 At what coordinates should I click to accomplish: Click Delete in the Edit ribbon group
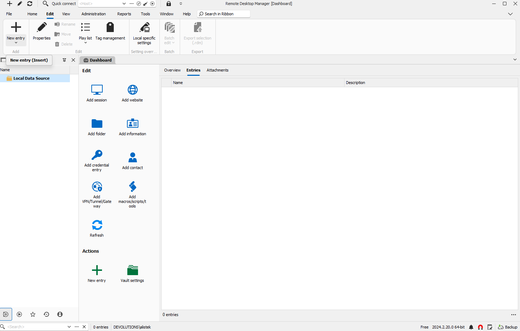[64, 44]
